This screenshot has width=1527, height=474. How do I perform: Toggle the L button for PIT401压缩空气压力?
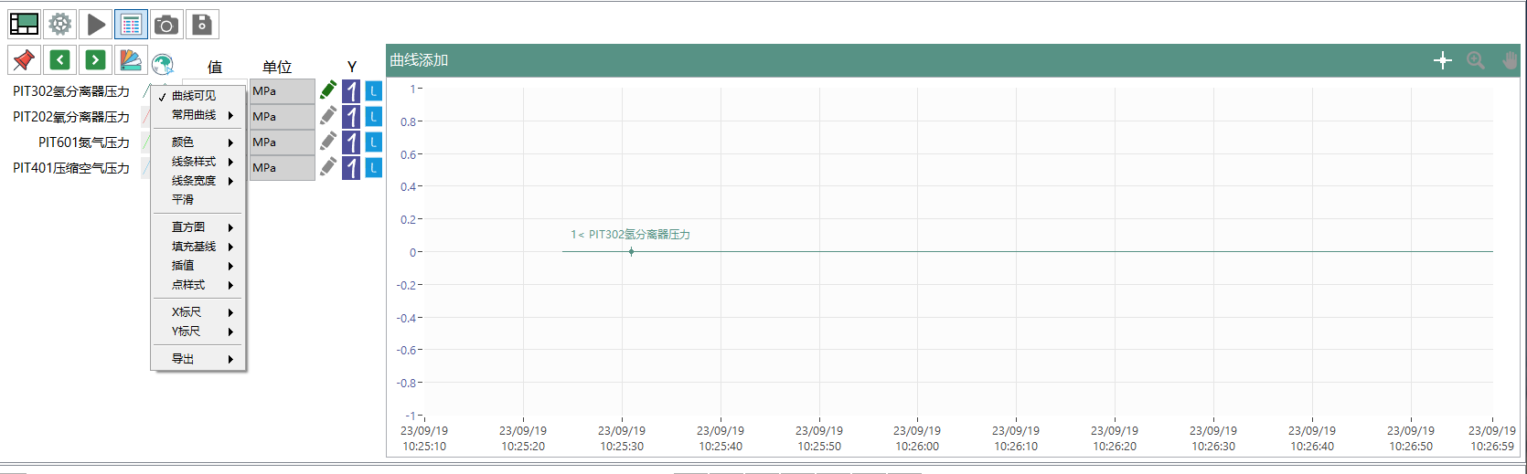click(373, 168)
